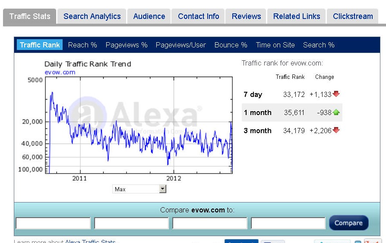This screenshot has height=243, width=386.
Task: Show the Bounce % chart
Action: point(231,45)
